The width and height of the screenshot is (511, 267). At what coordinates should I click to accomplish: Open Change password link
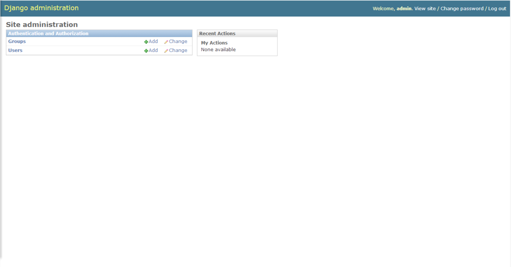coord(462,9)
